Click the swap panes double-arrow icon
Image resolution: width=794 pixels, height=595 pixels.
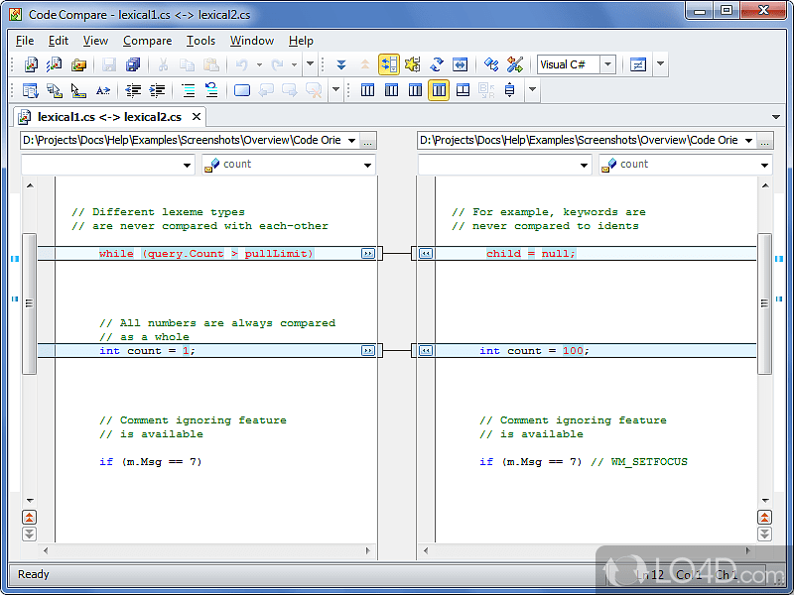460,64
